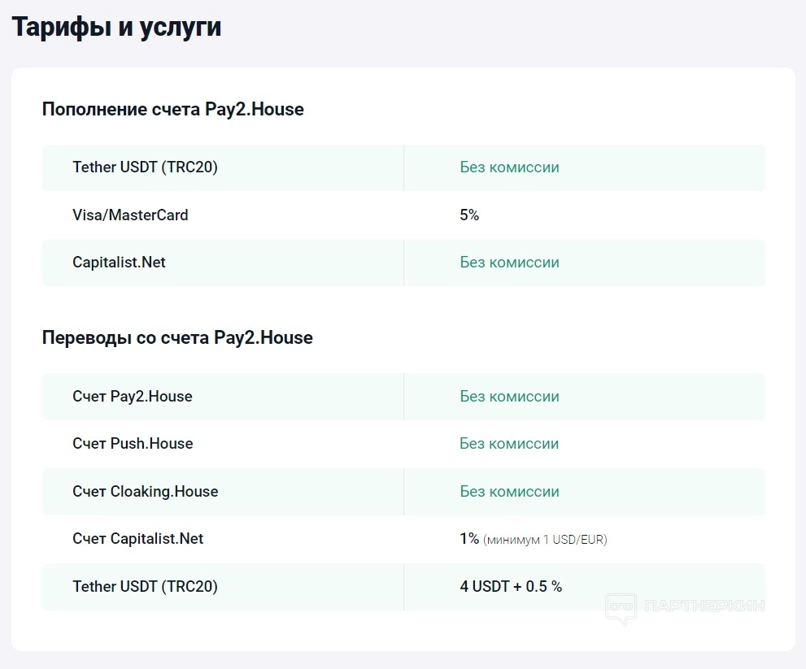This screenshot has width=806, height=669.
Task: Click the '5%' fee value
Action: click(x=469, y=215)
